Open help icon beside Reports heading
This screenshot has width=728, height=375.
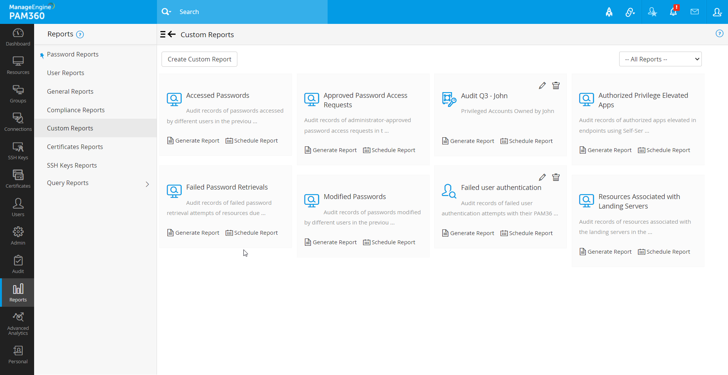pos(80,35)
